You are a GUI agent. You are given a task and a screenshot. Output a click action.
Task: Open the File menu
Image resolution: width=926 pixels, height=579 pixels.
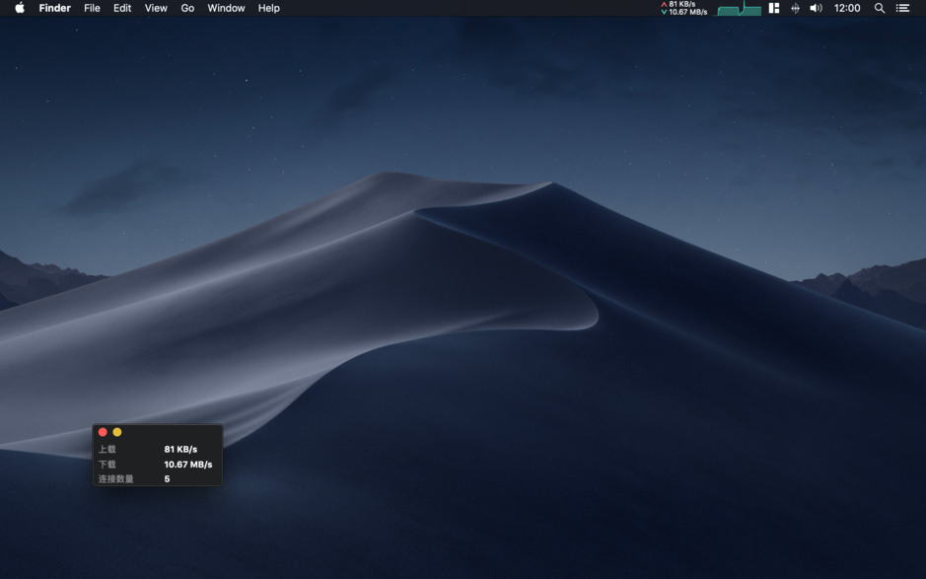click(x=92, y=8)
